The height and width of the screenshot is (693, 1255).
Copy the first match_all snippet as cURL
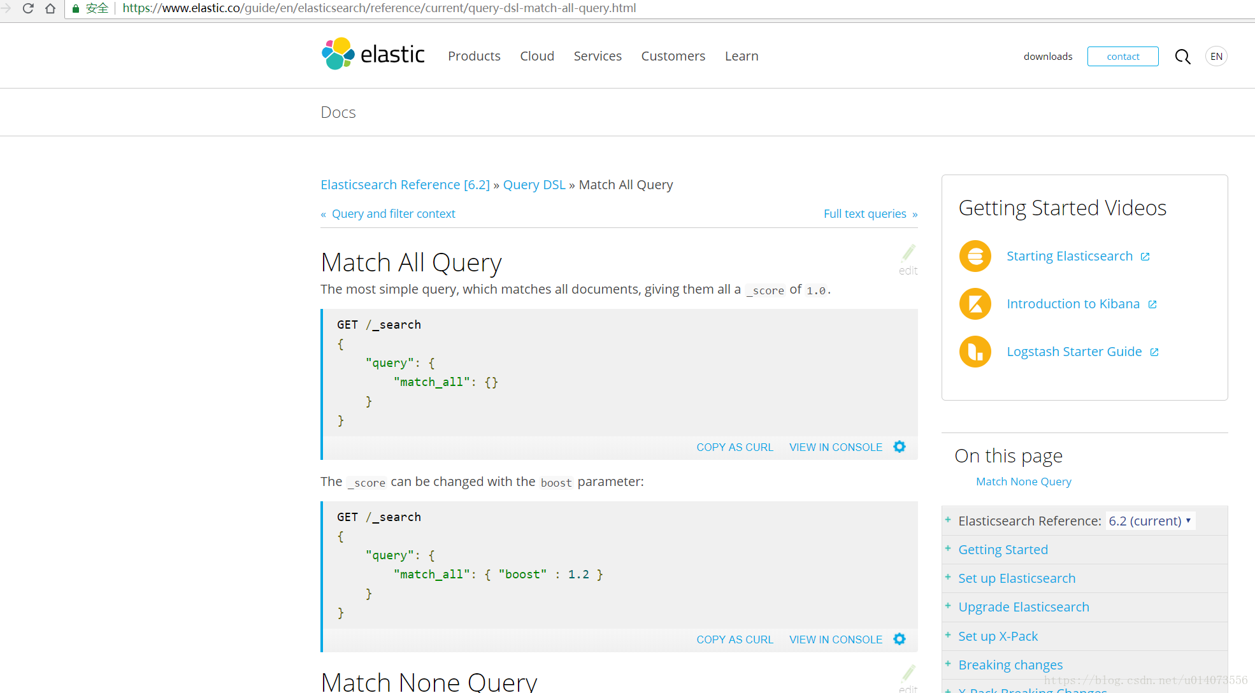[x=735, y=447]
